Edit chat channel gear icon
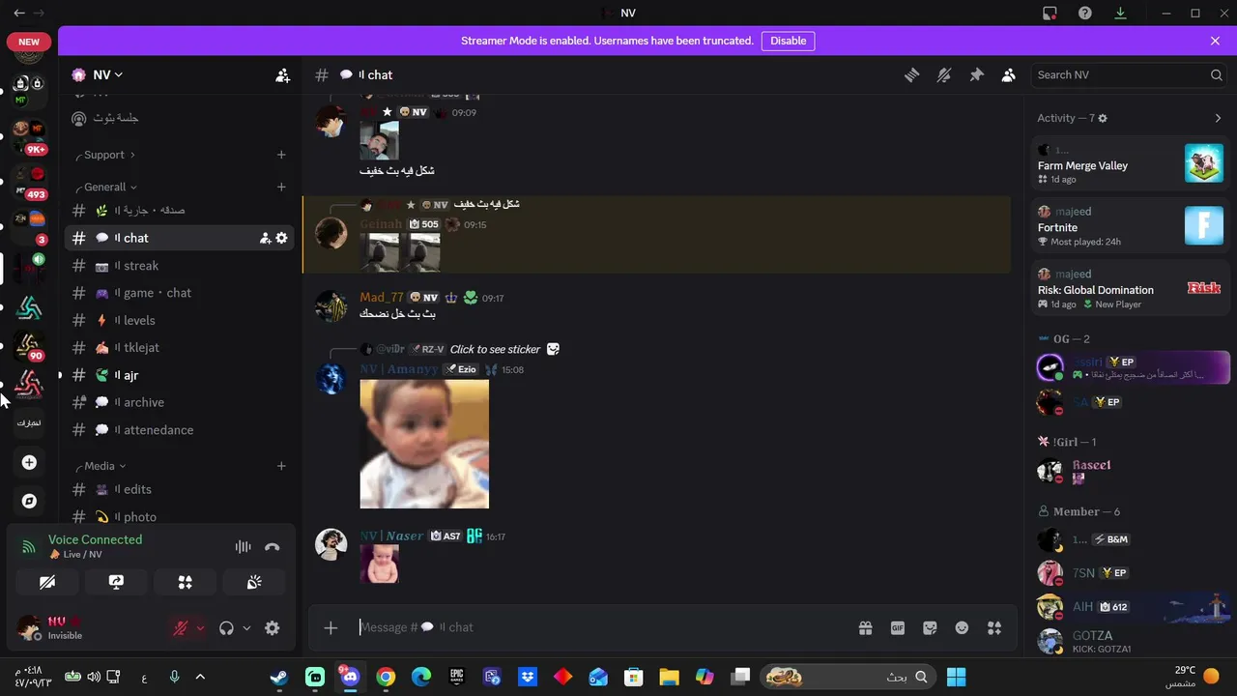The height and width of the screenshot is (696, 1237). [x=281, y=238]
